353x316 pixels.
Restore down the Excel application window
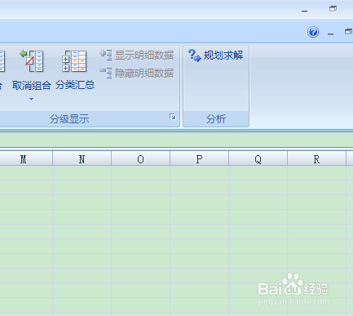pos(333,9)
